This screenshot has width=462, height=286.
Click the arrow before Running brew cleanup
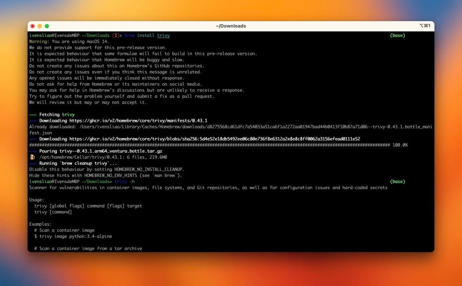coord(33,163)
